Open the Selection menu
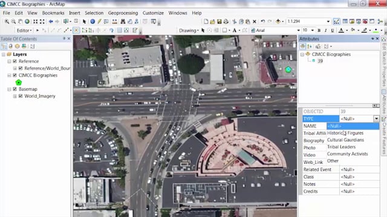 tap(94, 13)
